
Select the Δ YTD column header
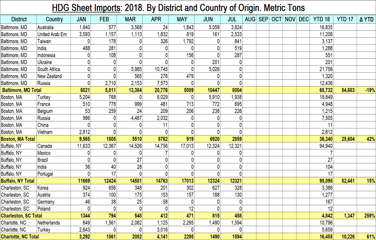(366, 20)
